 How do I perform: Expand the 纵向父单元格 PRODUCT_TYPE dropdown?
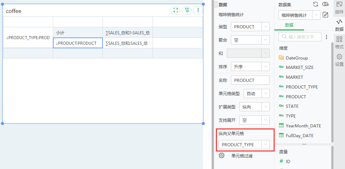(x=266, y=145)
